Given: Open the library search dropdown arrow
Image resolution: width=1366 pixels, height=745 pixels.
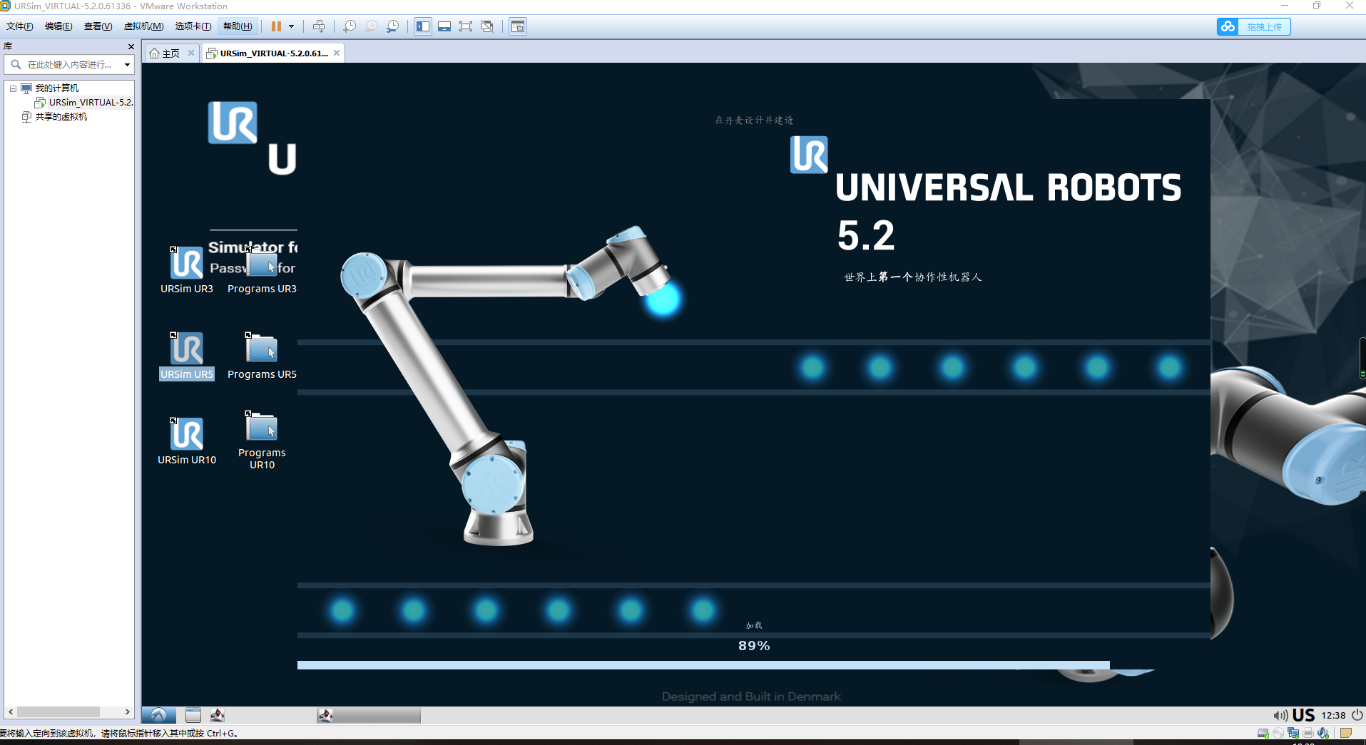Looking at the screenshot, I should pyautogui.click(x=127, y=64).
